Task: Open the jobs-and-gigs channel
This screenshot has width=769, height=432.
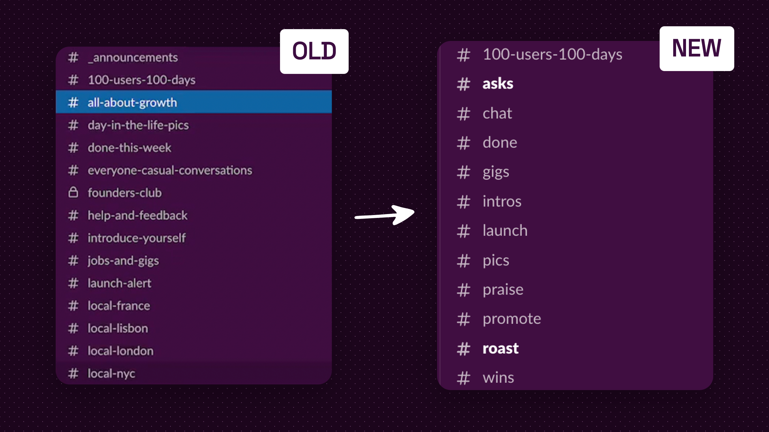Action: [123, 260]
